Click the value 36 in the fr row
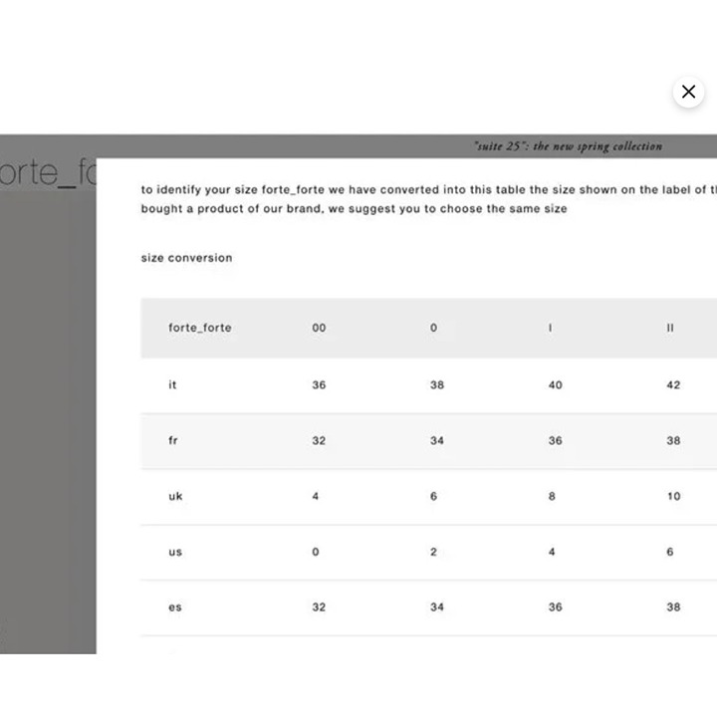Screen dimensions: 717x717 tap(555, 441)
